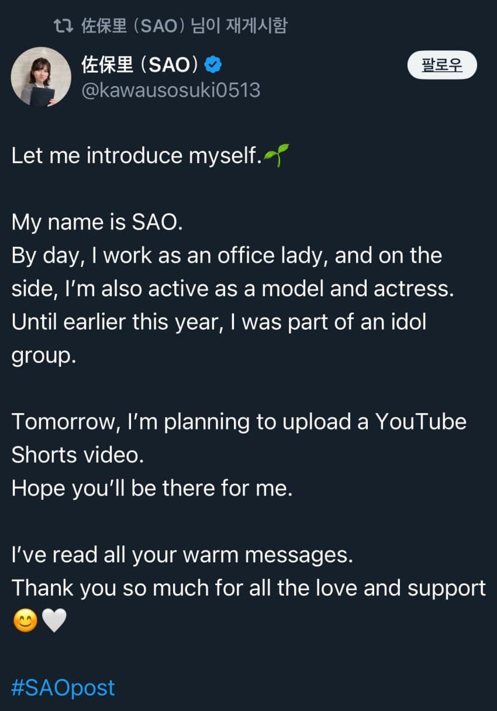
Task: Click the smiling face emoji
Action: click(25, 621)
